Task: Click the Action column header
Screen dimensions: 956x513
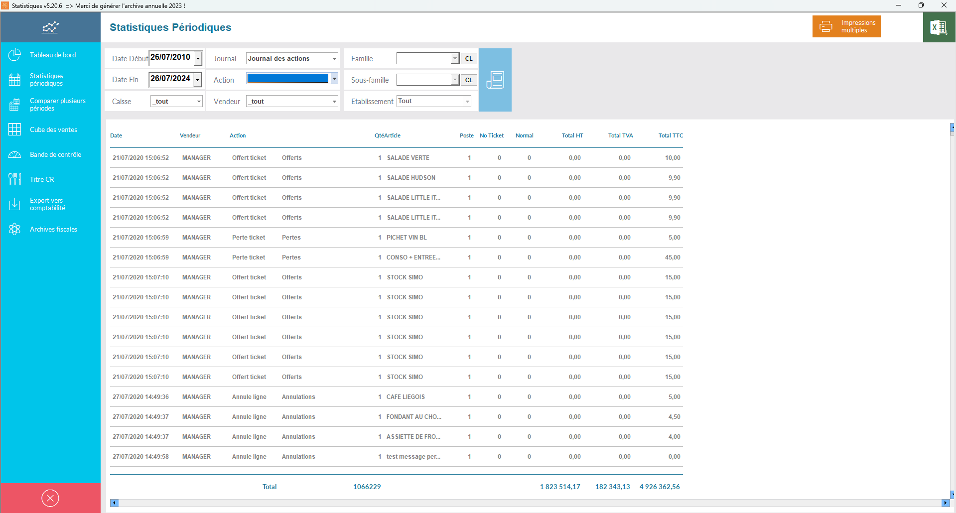Action: [x=238, y=135]
